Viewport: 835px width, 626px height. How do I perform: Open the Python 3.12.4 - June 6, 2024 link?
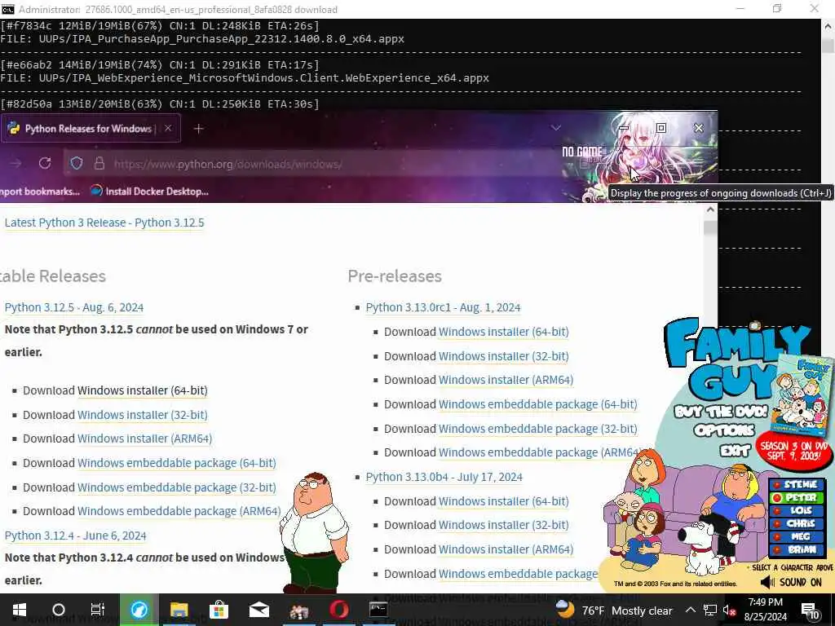coord(75,536)
